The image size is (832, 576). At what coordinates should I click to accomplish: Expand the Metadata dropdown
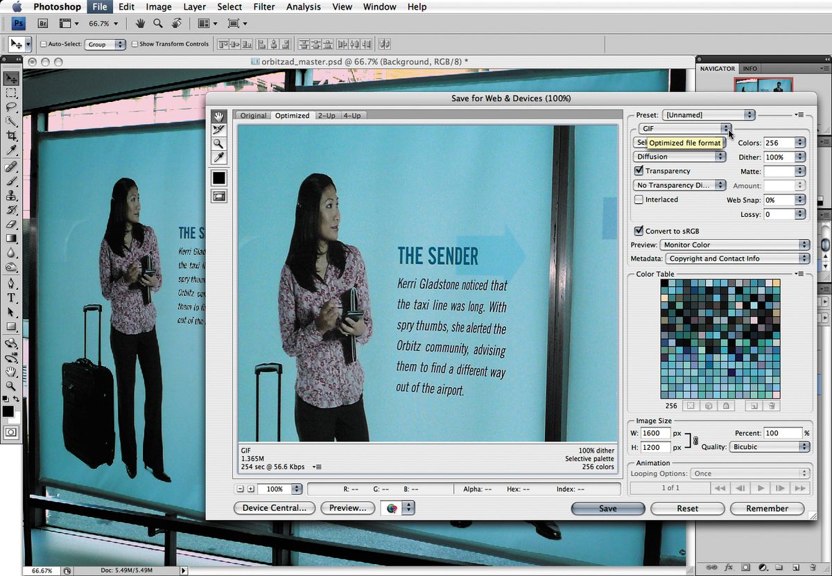(738, 259)
